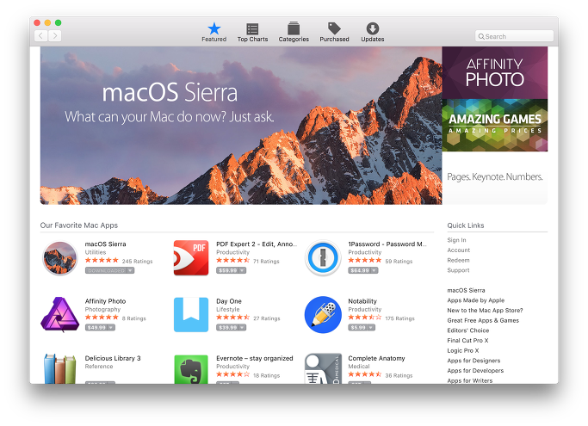The image size is (588, 426).
Task: Open Editors' Choice link
Action: (468, 330)
